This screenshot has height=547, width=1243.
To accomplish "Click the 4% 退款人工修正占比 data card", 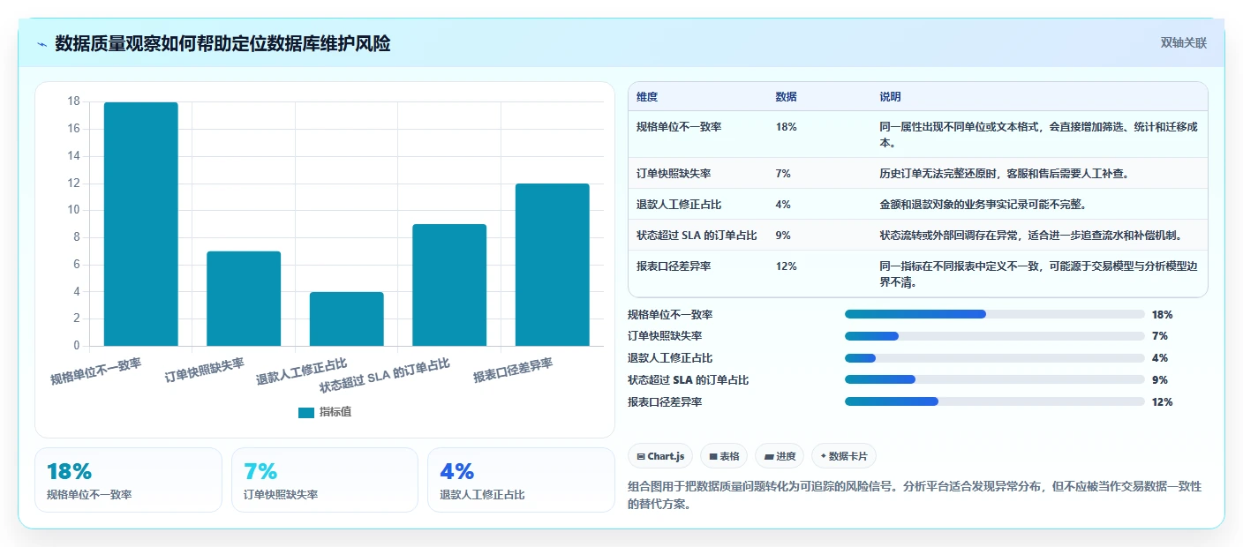I will (521, 480).
